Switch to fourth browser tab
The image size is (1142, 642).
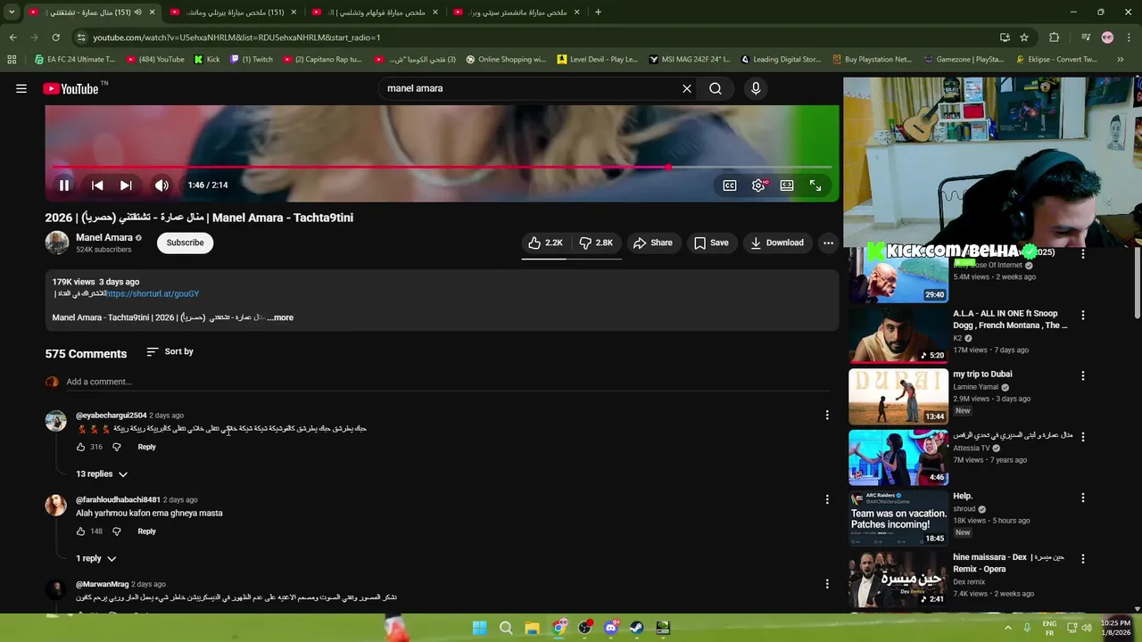(x=518, y=12)
